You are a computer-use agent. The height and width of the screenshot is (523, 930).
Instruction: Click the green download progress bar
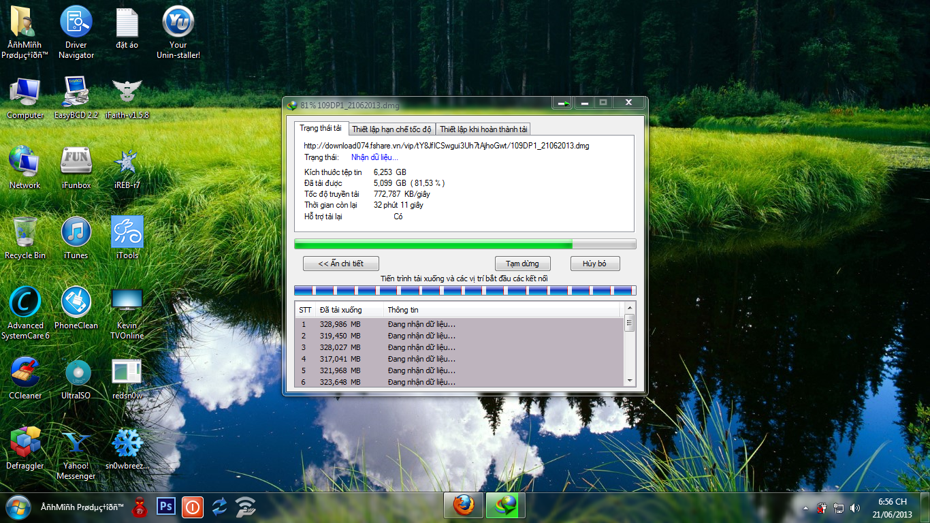click(x=465, y=244)
